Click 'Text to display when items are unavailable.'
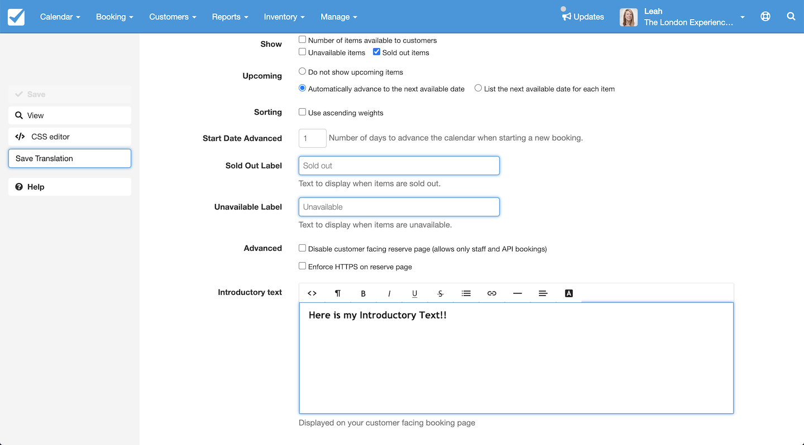This screenshot has width=804, height=445. 375,225
